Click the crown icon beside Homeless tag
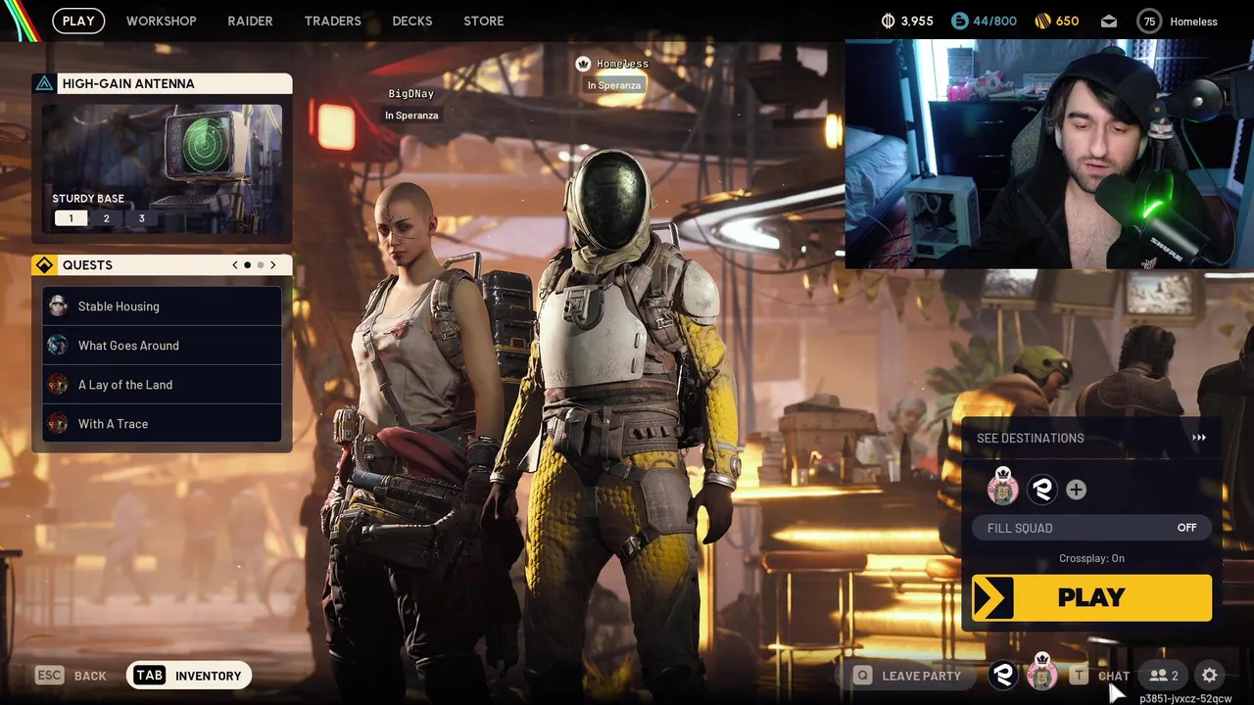 pyautogui.click(x=584, y=64)
